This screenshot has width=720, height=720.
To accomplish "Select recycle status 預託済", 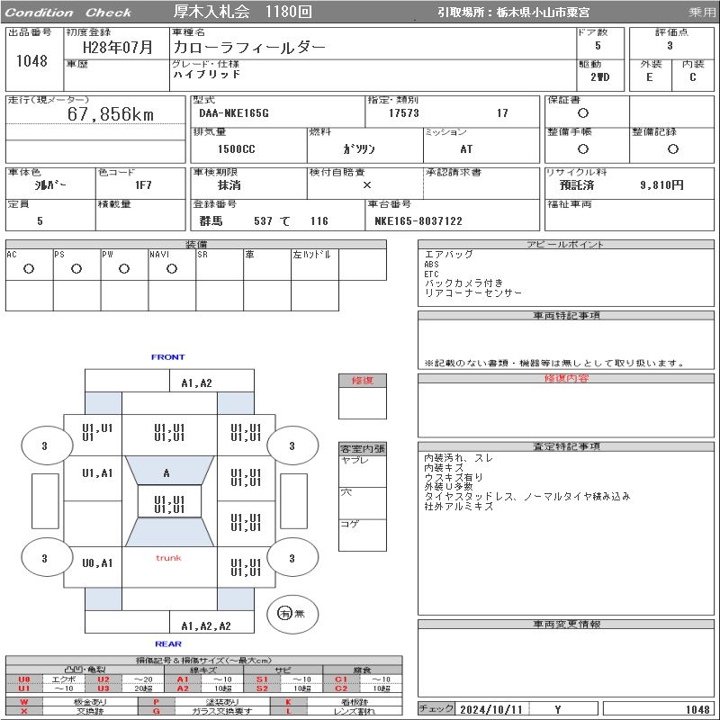I will pyautogui.click(x=577, y=185).
